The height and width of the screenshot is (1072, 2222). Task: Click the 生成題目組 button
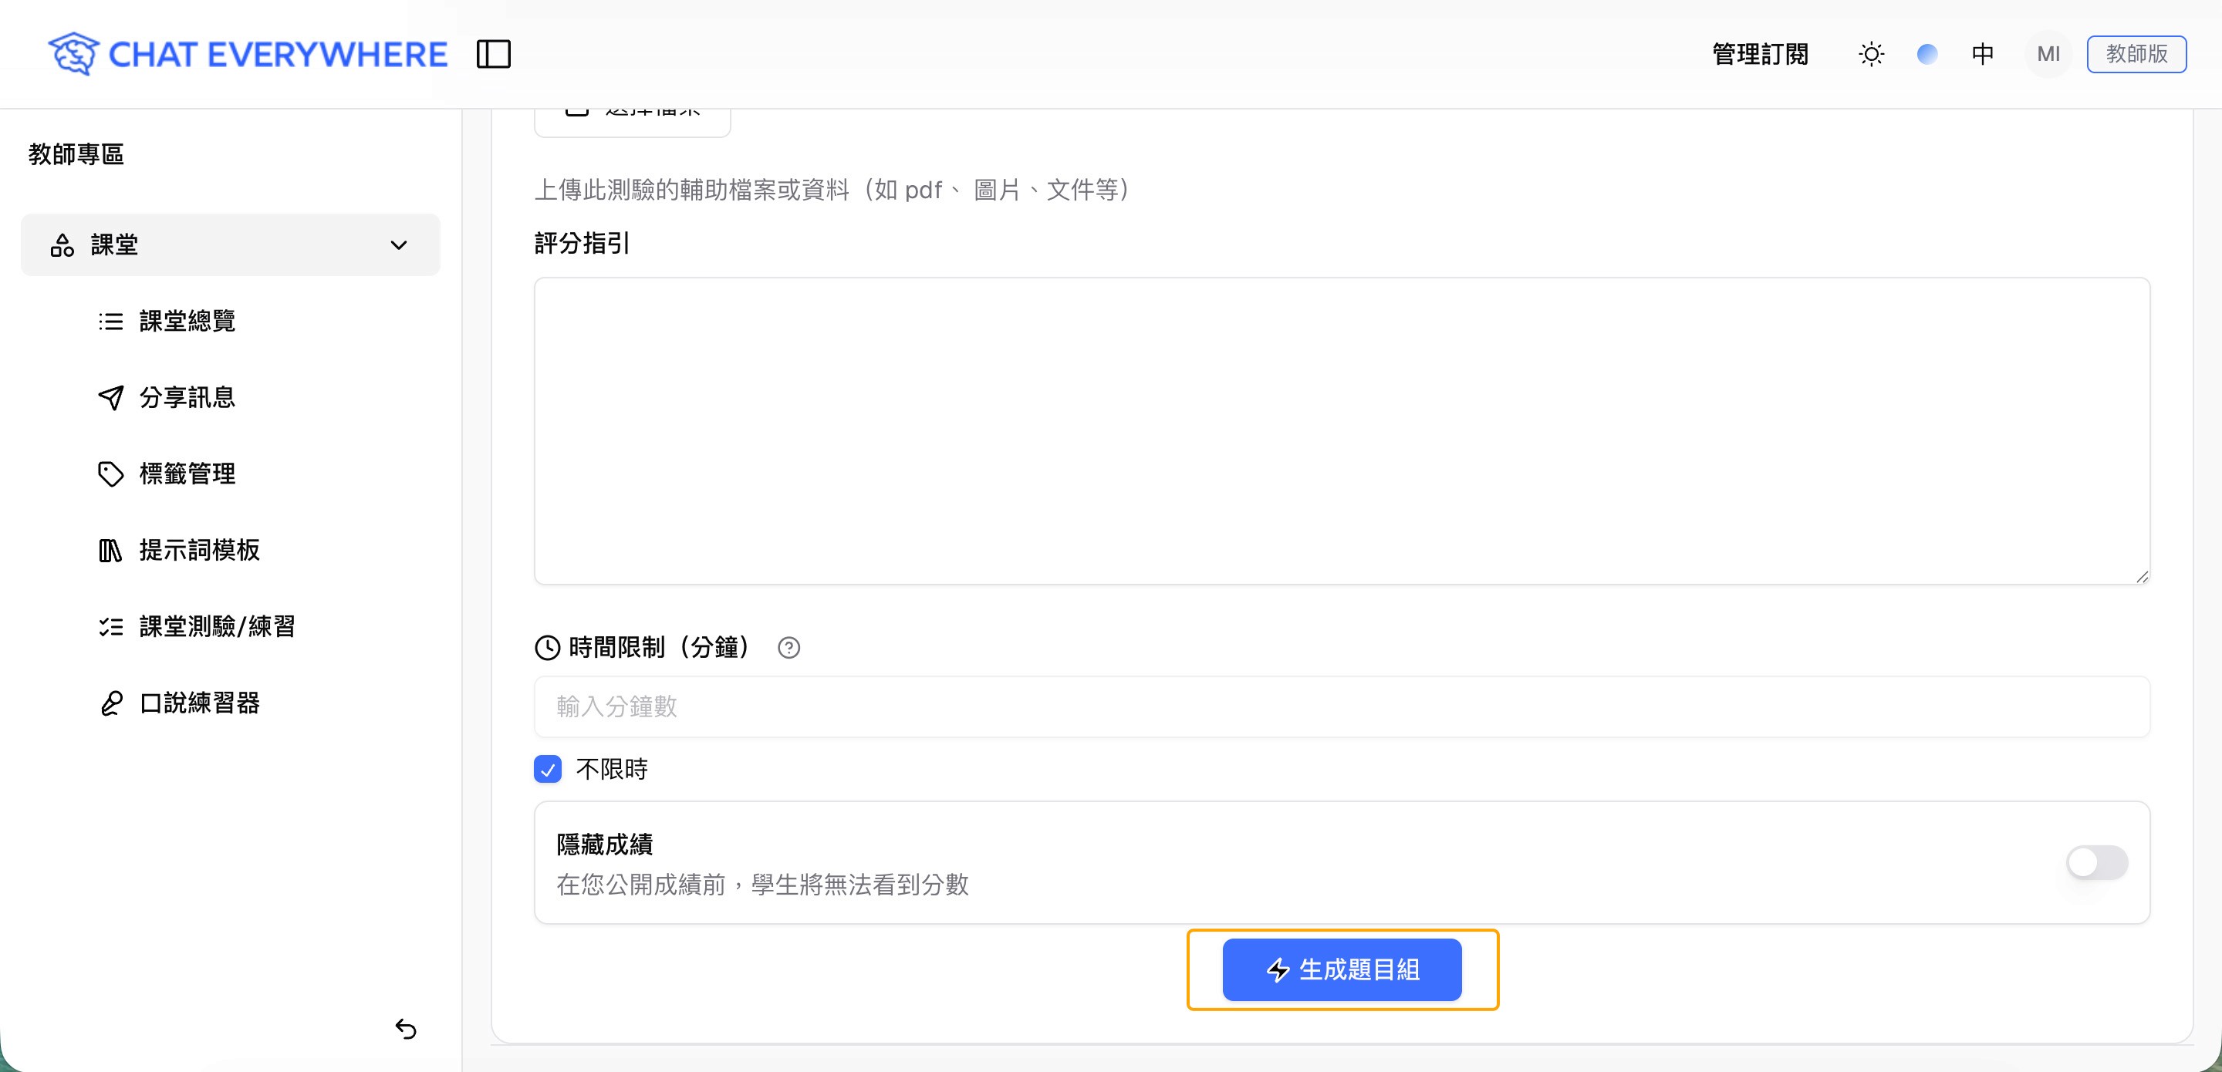(1342, 969)
